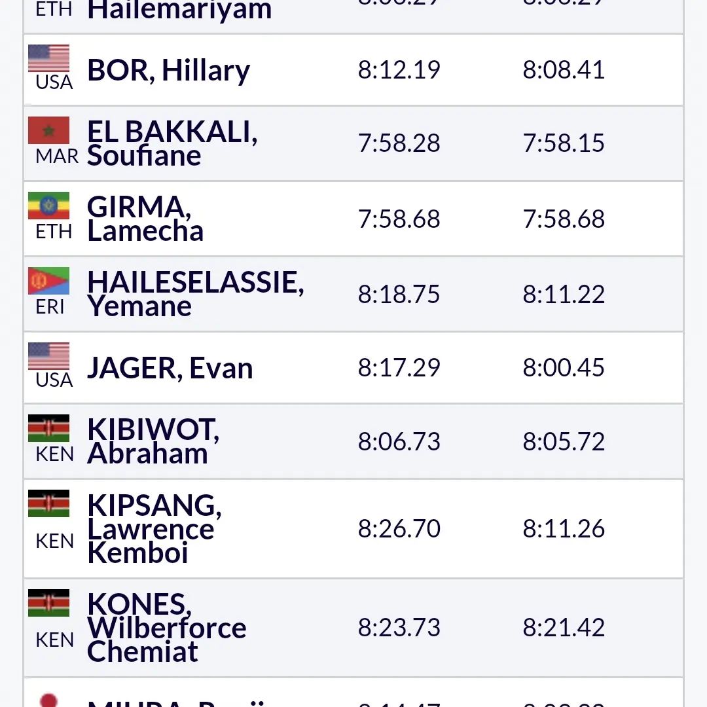Select the 8:26.70 time for Kipsang

399,528
